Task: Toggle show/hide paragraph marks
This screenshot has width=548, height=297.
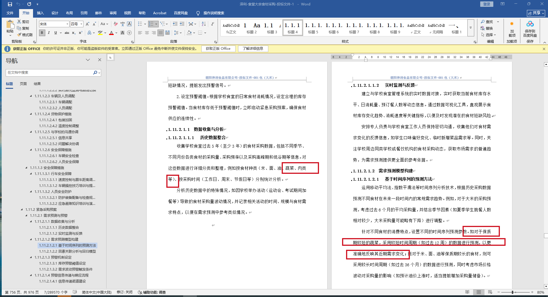Action: [212, 24]
